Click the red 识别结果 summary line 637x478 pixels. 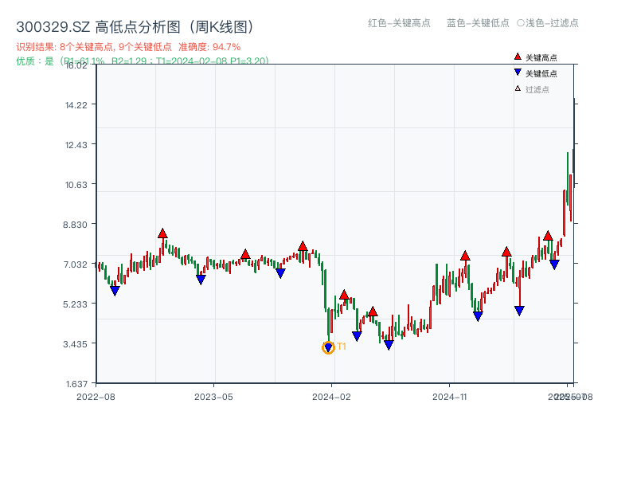point(128,47)
